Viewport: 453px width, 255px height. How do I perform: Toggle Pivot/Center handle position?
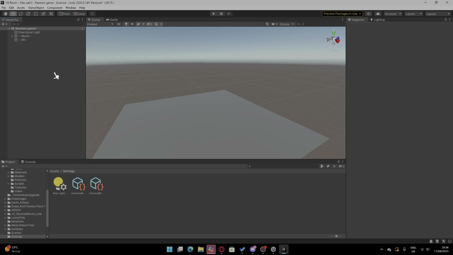(x=64, y=14)
